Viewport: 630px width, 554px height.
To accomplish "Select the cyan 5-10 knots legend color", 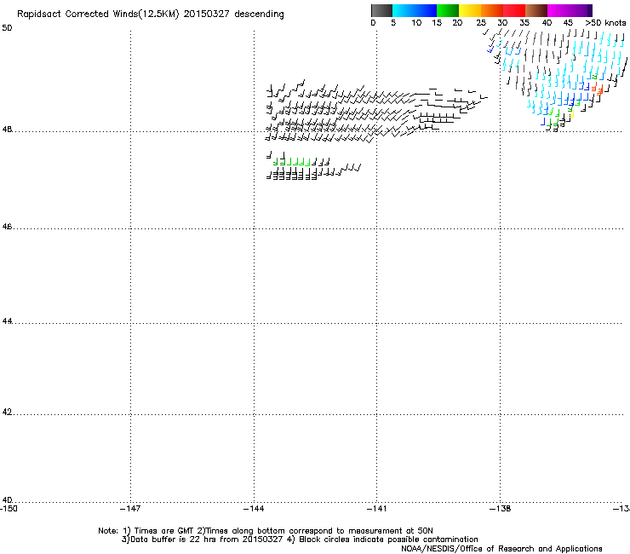I will pos(404,10).
